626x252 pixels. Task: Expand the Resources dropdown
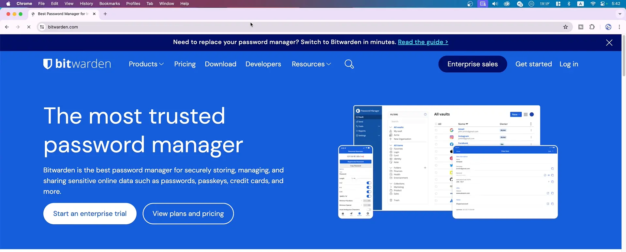(311, 64)
